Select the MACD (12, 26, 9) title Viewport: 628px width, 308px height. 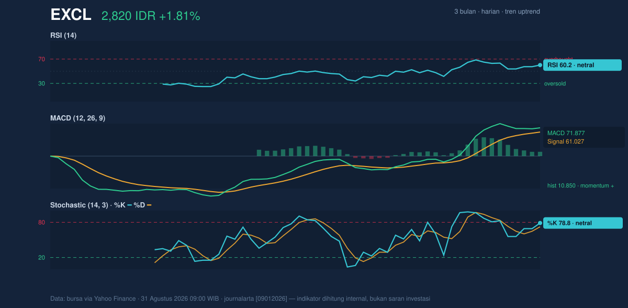[77, 118]
